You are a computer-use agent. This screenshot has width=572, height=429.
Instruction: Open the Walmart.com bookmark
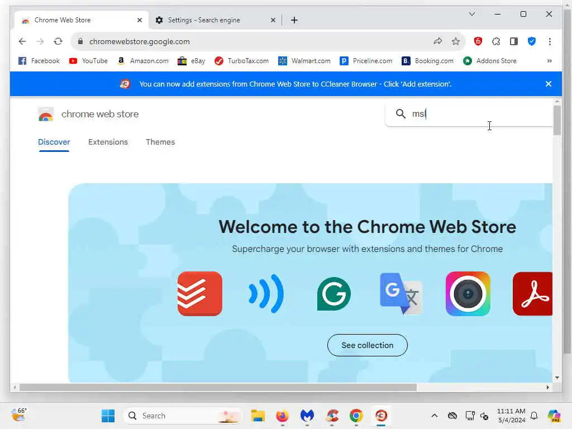click(304, 61)
